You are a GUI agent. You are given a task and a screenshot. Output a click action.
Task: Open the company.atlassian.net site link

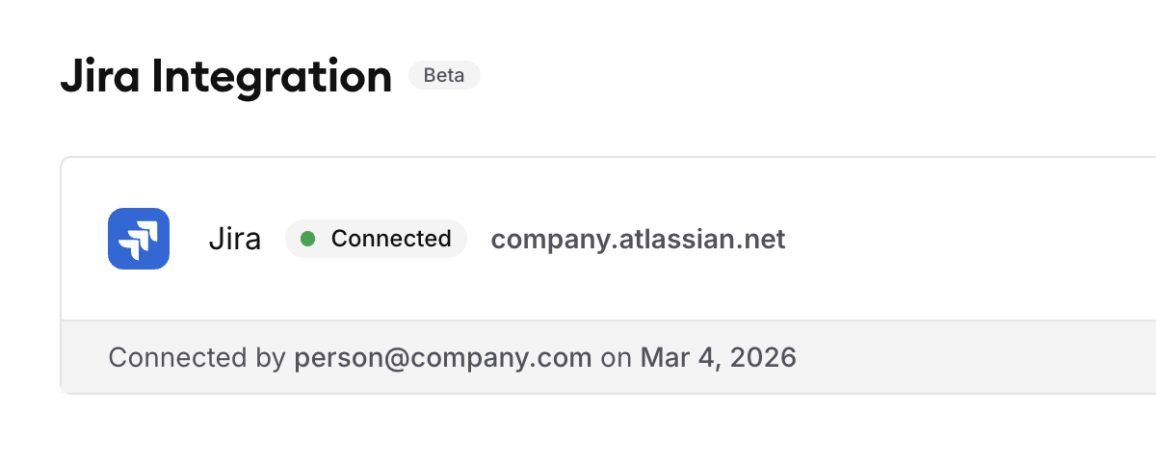point(639,239)
